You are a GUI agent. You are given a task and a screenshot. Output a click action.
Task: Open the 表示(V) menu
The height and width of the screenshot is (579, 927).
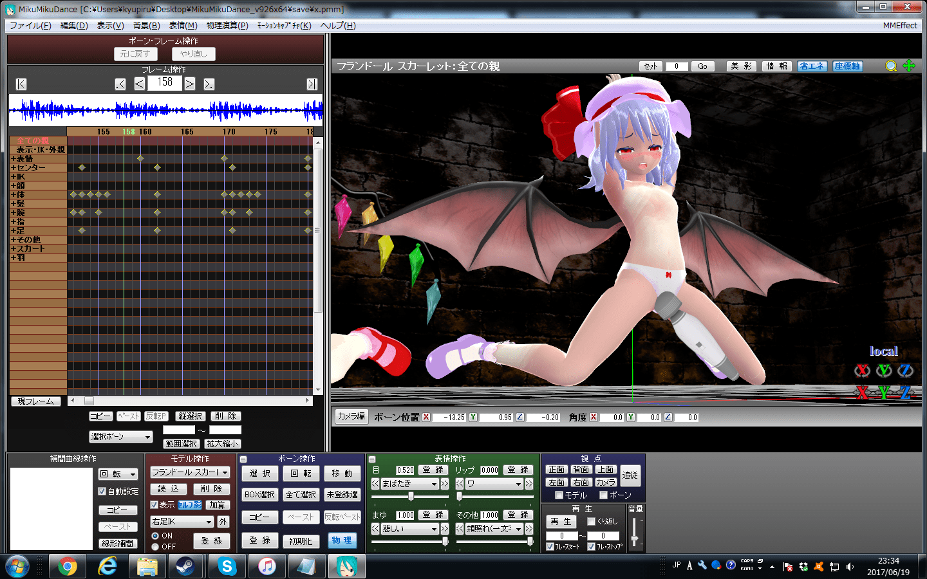[110, 26]
